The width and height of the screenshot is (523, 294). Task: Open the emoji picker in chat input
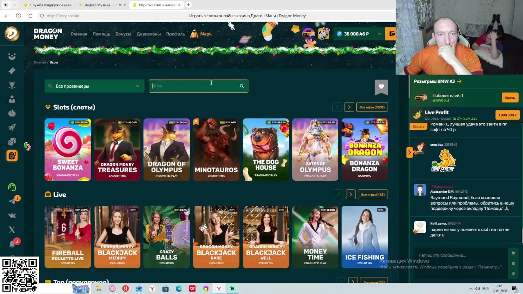pyautogui.click(x=514, y=263)
